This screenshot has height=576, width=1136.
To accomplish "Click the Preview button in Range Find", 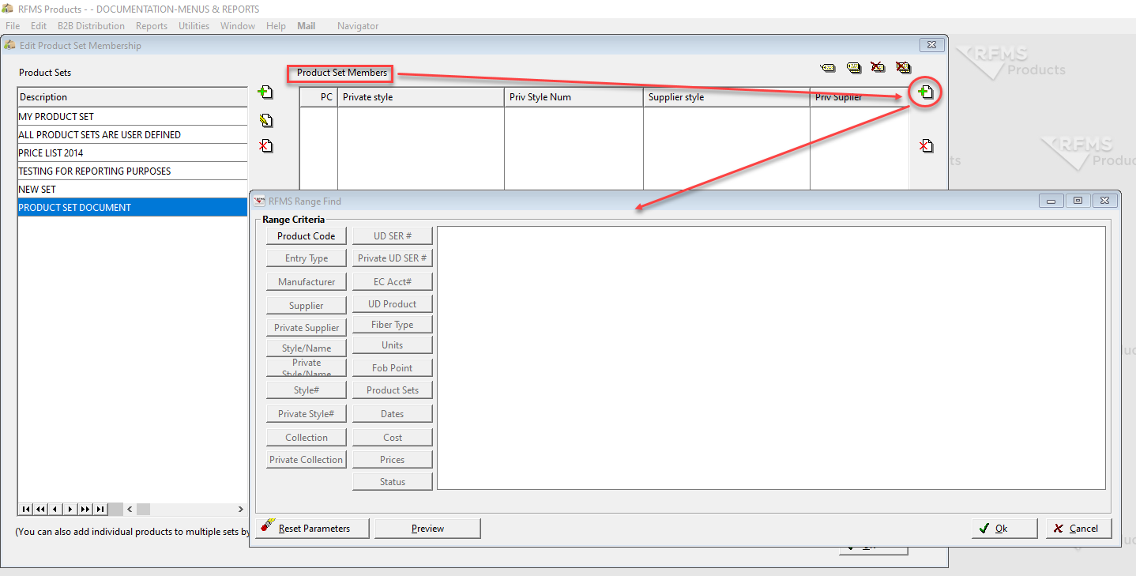I will [x=428, y=529].
